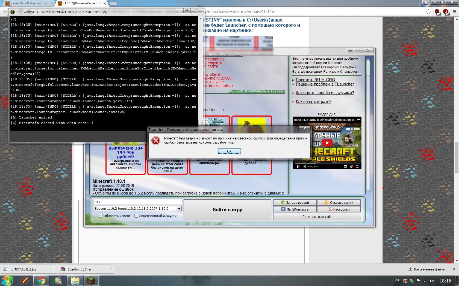Open the green shield tray icon
Image resolution: width=459 pixels, height=286 pixels.
(x=412, y=281)
